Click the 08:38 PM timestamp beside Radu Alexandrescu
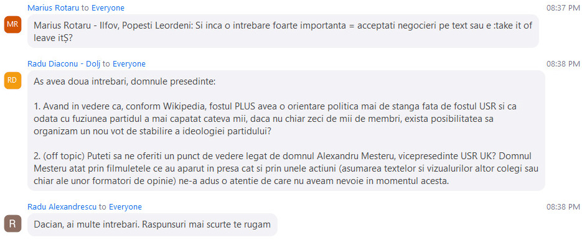This screenshot has width=582, height=240. [563, 206]
